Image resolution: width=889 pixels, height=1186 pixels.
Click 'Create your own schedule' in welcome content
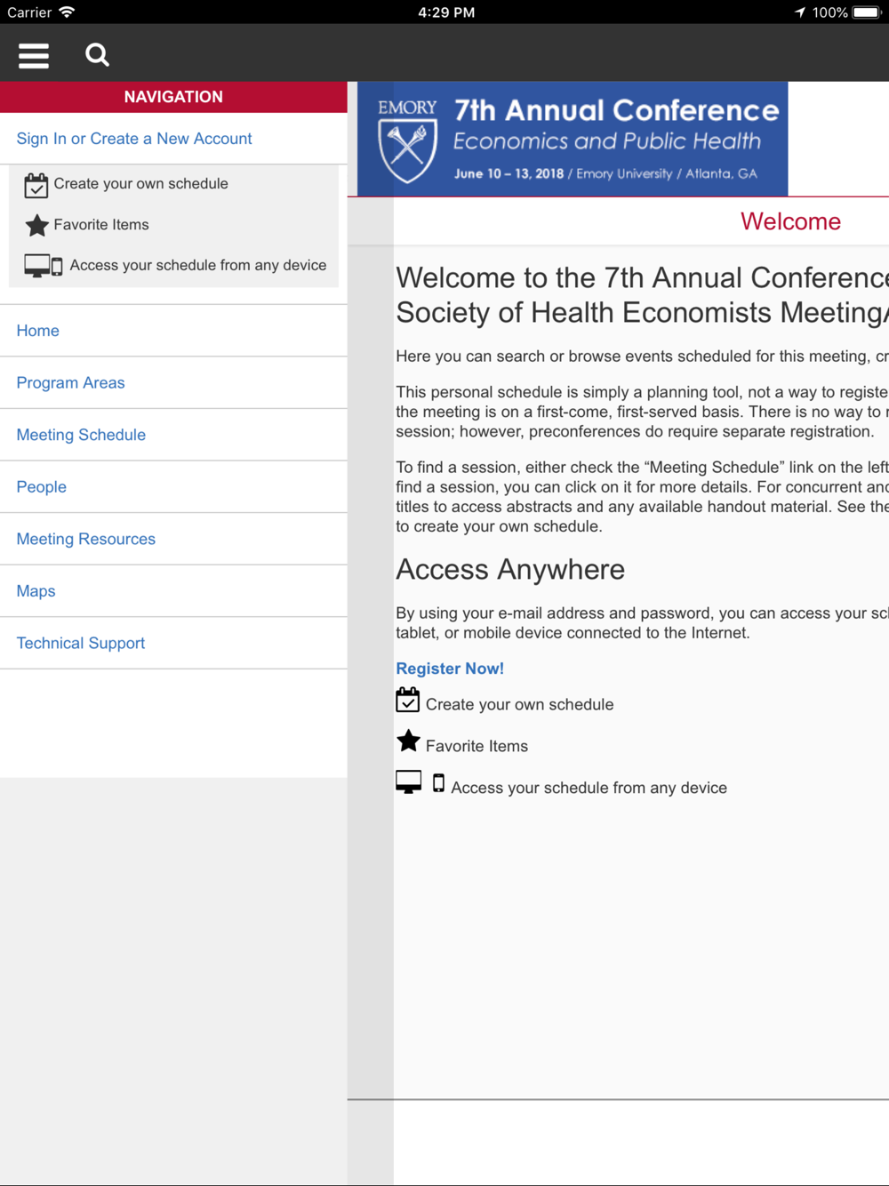[x=519, y=705]
